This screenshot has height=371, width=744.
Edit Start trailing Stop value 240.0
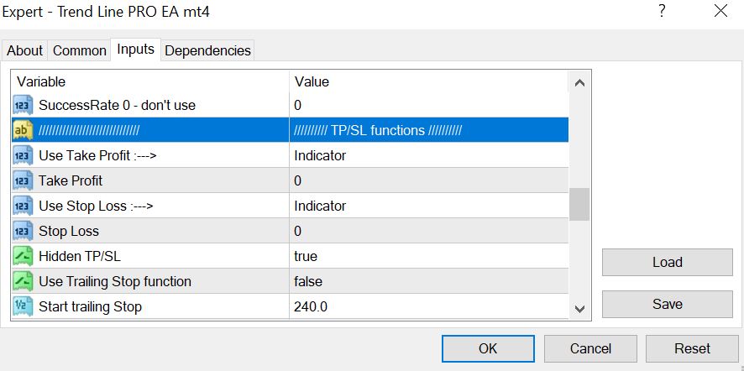429,306
